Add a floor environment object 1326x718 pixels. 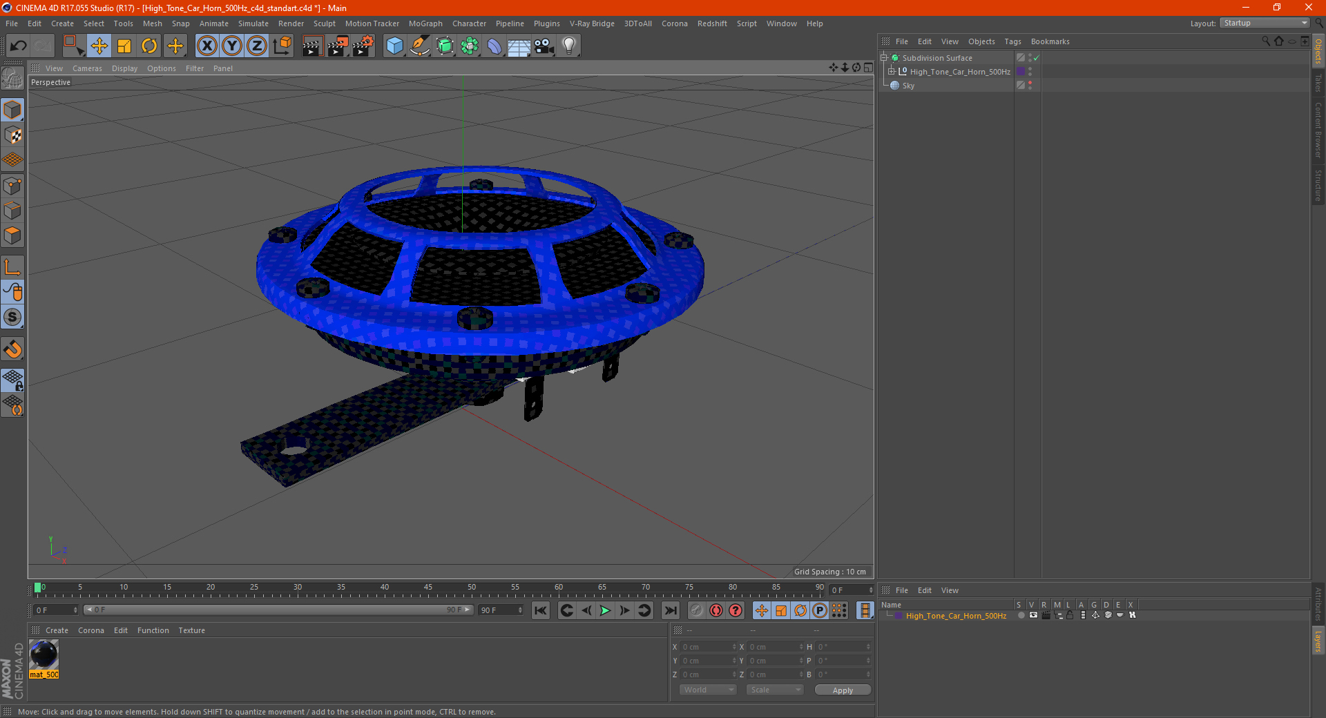[519, 46]
